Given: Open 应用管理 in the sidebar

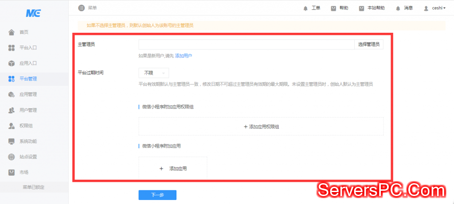Looking at the screenshot, I should pyautogui.click(x=34, y=95).
